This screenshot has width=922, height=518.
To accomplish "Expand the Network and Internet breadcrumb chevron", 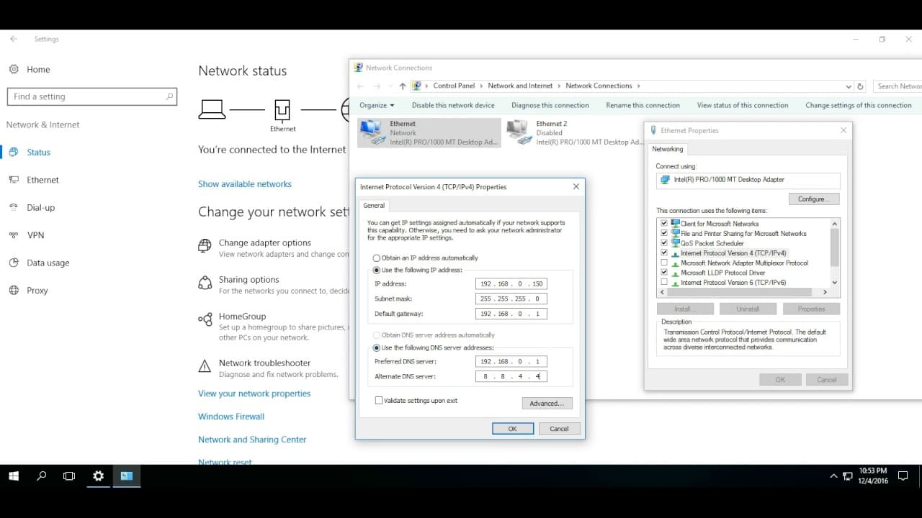I will tap(559, 86).
